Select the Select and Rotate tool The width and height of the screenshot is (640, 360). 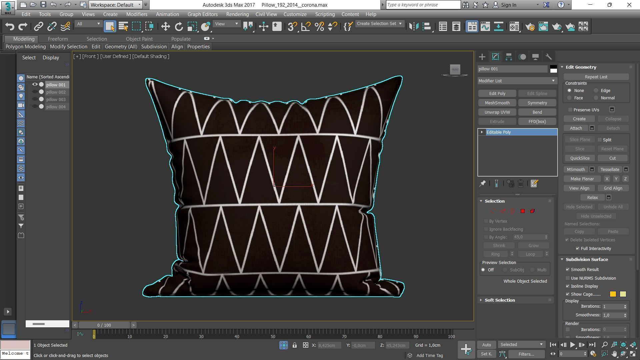click(x=179, y=26)
